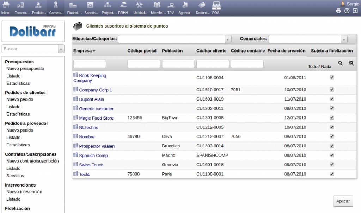Open the Comerciales dropdown
The height and width of the screenshot is (213, 361).
pos(344,39)
